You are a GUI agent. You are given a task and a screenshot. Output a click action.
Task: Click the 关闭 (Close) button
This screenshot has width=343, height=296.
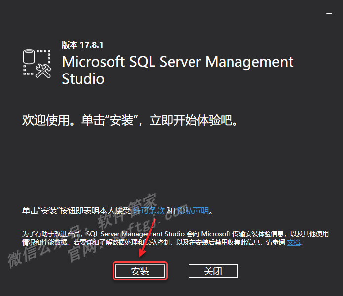(213, 271)
